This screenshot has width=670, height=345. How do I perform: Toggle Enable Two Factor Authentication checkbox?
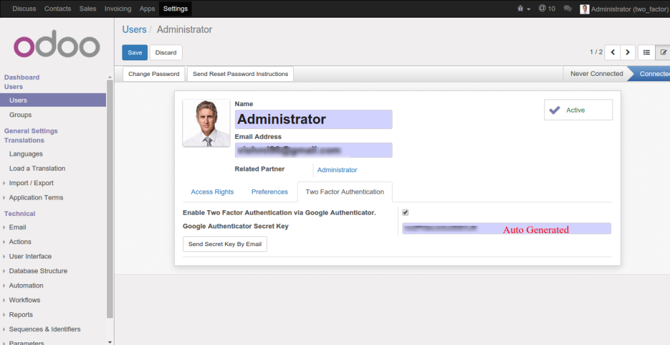click(x=406, y=212)
